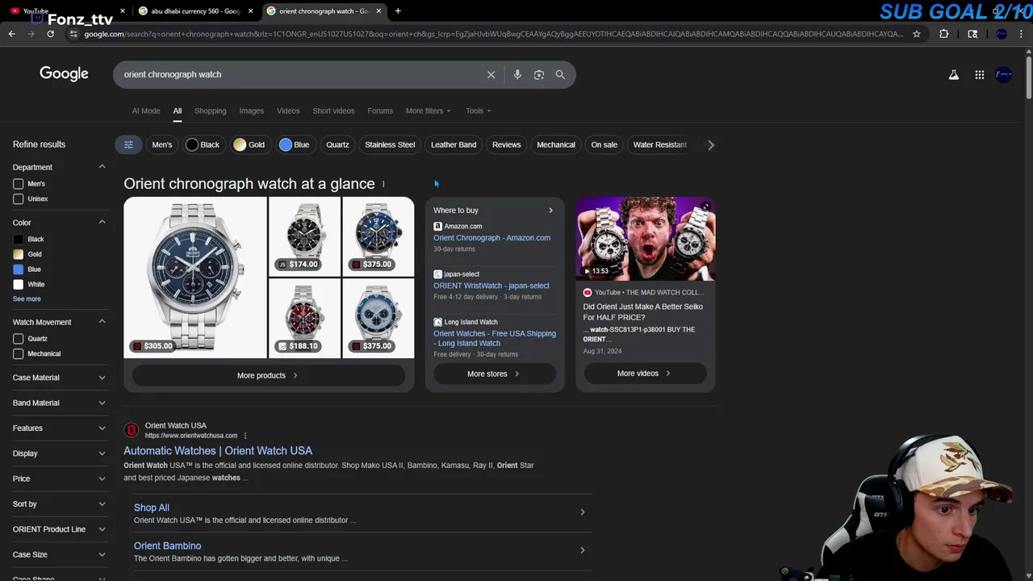Viewport: 1033px width, 581px height.
Task: Select the Stainless Steel filter chip
Action: pos(390,144)
